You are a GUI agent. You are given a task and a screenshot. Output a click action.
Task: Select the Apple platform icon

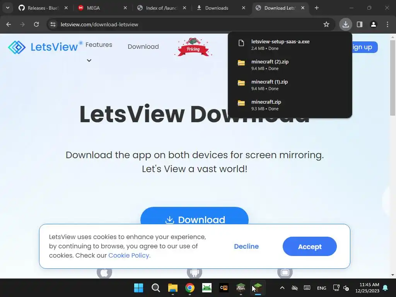104,273
